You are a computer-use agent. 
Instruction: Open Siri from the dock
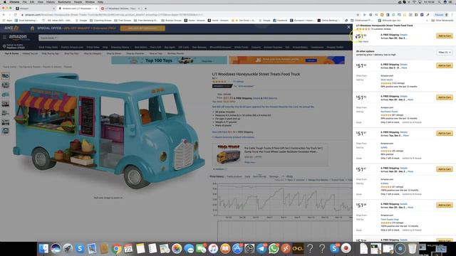tap(56, 248)
